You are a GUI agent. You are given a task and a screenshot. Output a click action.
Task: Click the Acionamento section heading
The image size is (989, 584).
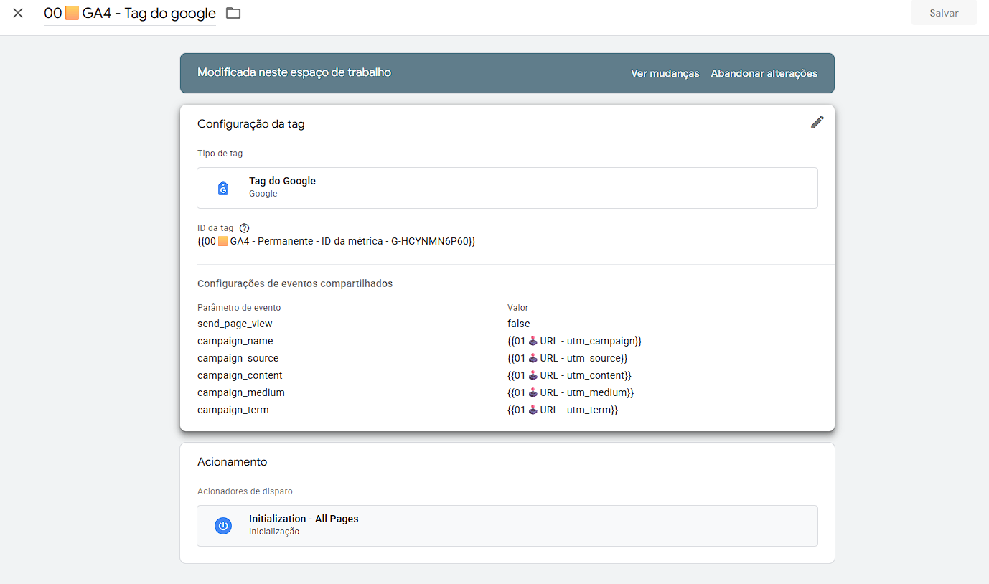click(x=232, y=462)
